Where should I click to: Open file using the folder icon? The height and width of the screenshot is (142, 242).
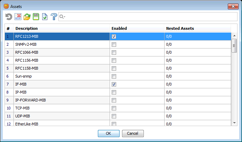tap(27, 17)
